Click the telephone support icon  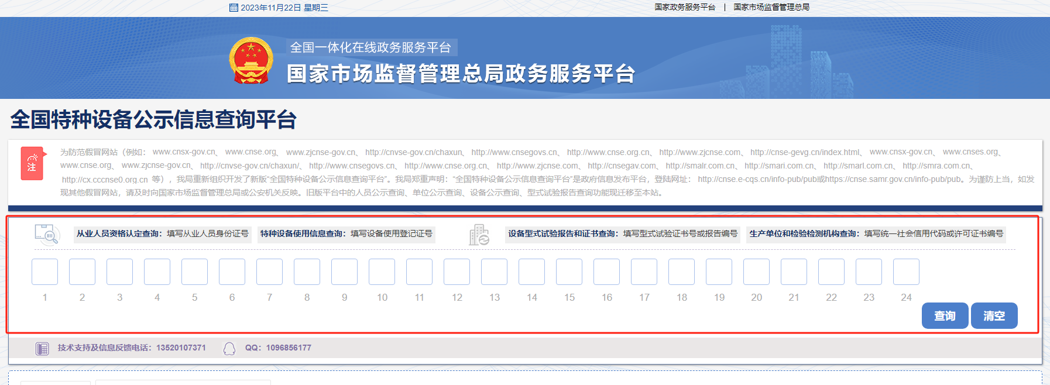pos(42,349)
